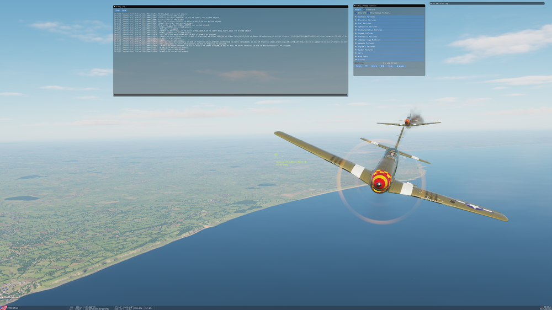Click the RPM readout in status bar

point(138,308)
